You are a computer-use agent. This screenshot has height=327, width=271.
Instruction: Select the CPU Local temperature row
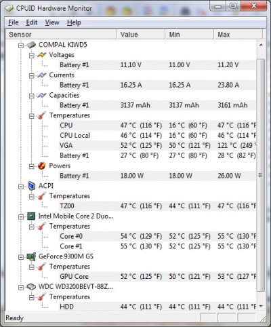(x=157, y=136)
